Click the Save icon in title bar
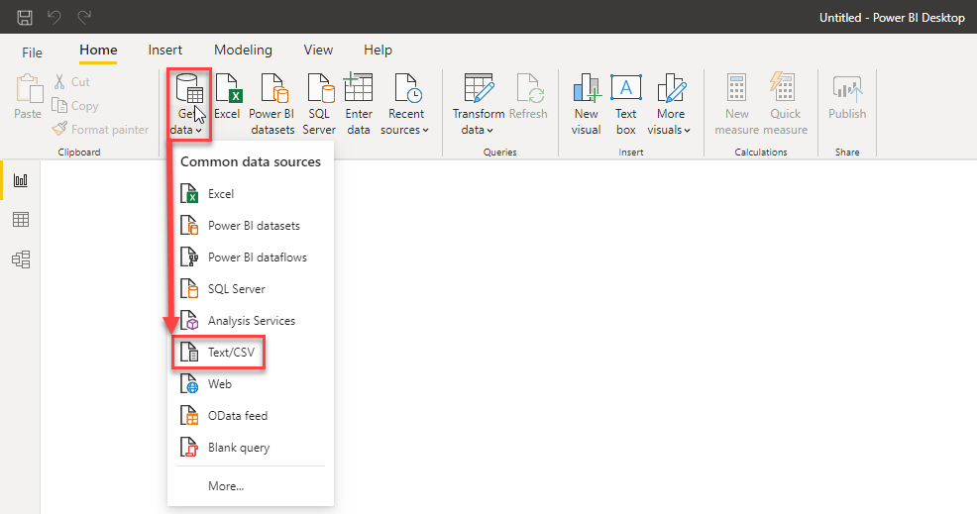This screenshot has height=514, width=977. click(25, 17)
